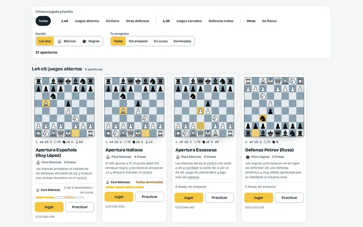The image size is (363, 227).
Task: Click Practicar on Apertura Italiana card
Action: [150, 197]
